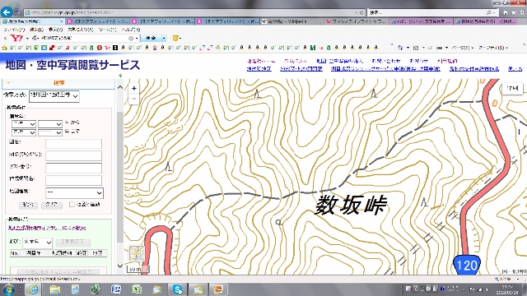Expand the map type dropdown
This screenshot has height=296, width=527.
pyautogui.click(x=74, y=192)
